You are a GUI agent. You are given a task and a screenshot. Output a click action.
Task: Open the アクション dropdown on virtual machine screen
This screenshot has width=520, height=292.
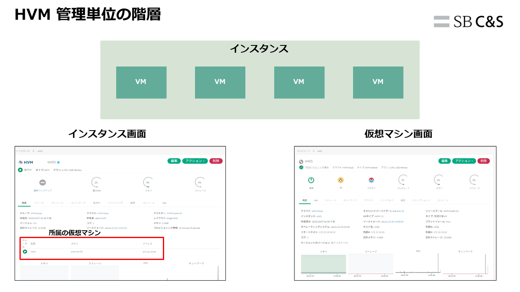tap(464, 161)
